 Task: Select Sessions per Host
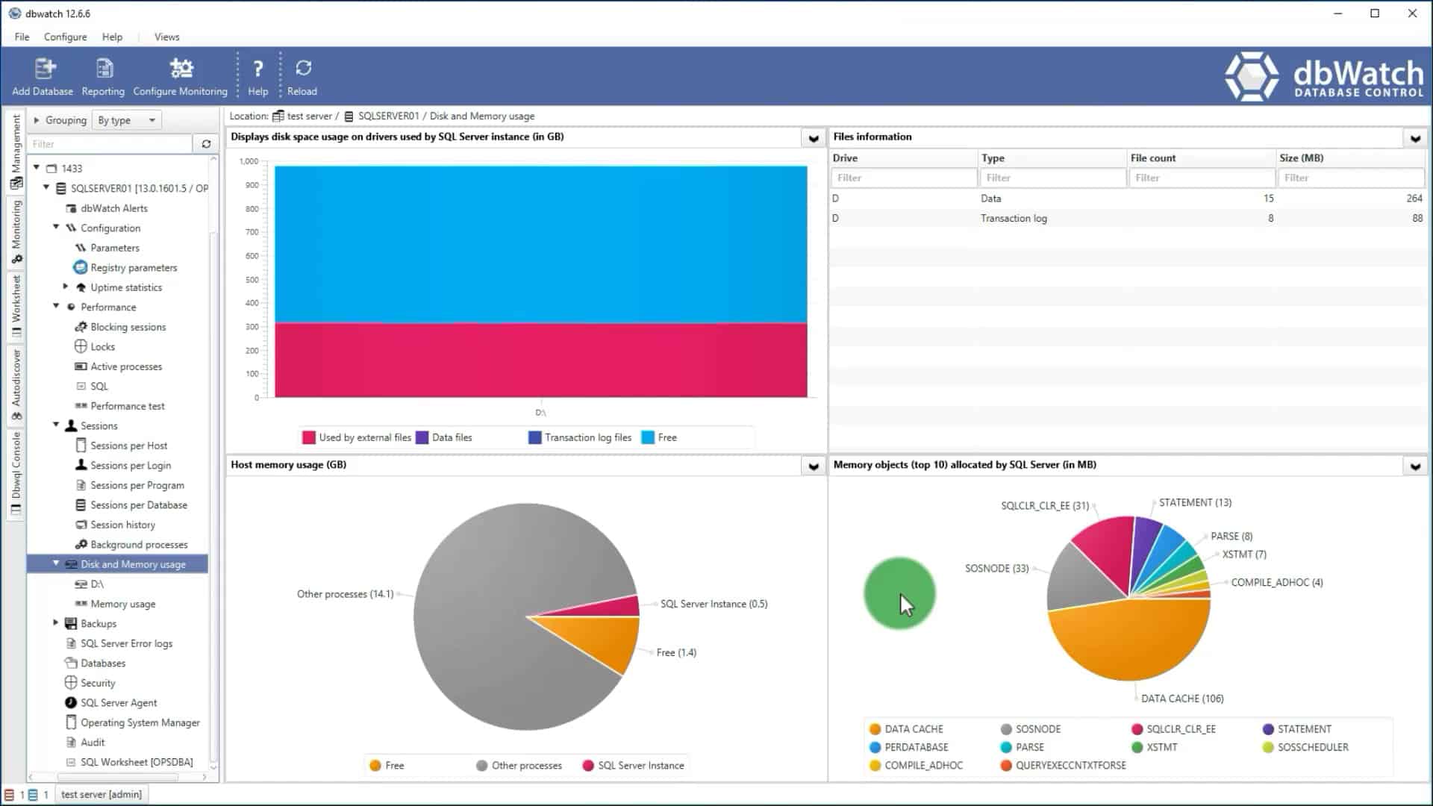pyautogui.click(x=128, y=446)
